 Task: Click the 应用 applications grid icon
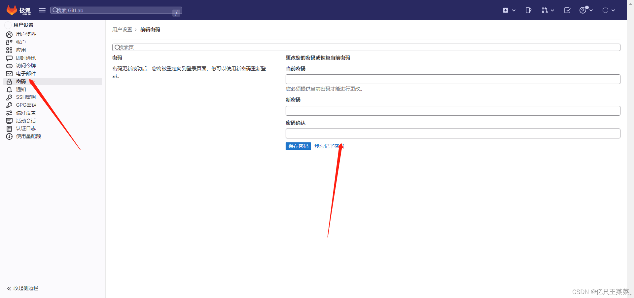point(9,50)
